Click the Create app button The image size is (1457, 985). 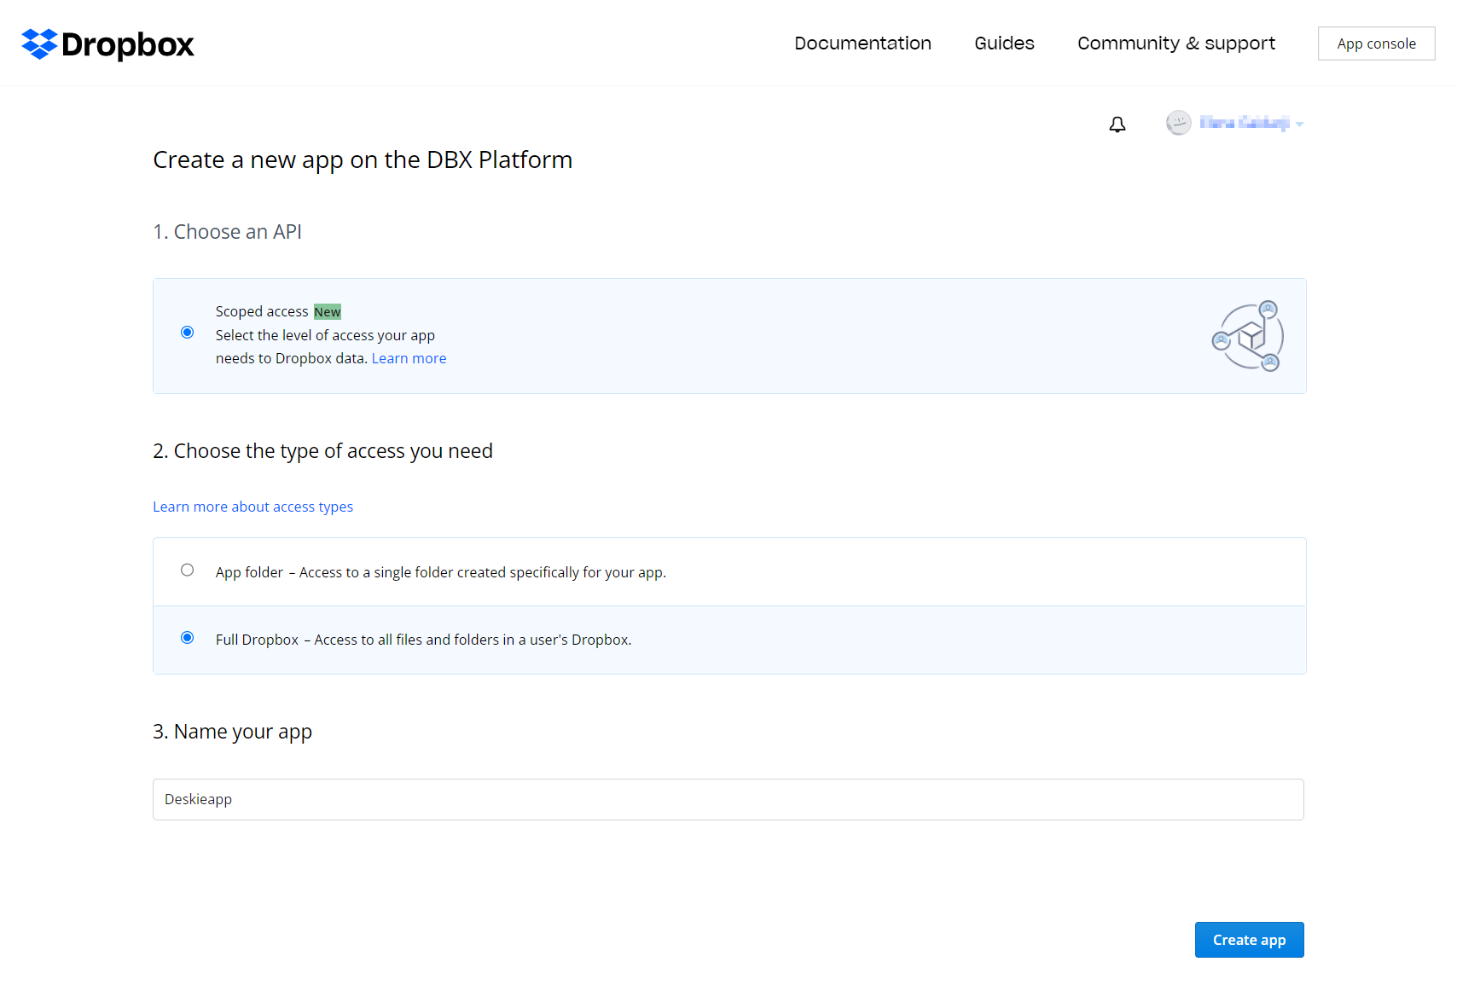point(1249,940)
